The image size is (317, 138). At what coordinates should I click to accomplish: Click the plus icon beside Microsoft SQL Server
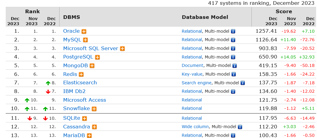click(122, 49)
